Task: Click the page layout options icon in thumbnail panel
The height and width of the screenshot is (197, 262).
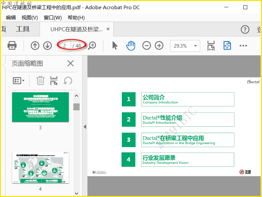Action: click(54, 80)
